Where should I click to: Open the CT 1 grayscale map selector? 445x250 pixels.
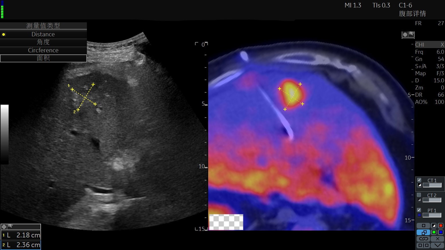419,185
